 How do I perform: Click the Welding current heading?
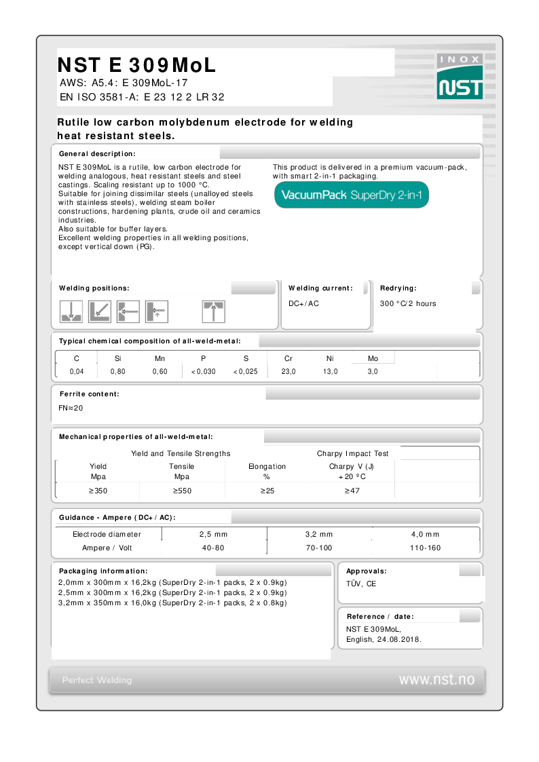(x=321, y=288)
